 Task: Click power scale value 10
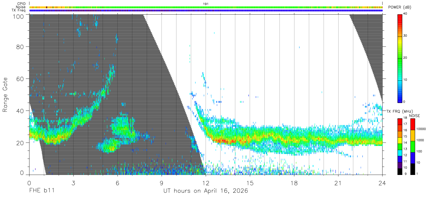[405, 80]
